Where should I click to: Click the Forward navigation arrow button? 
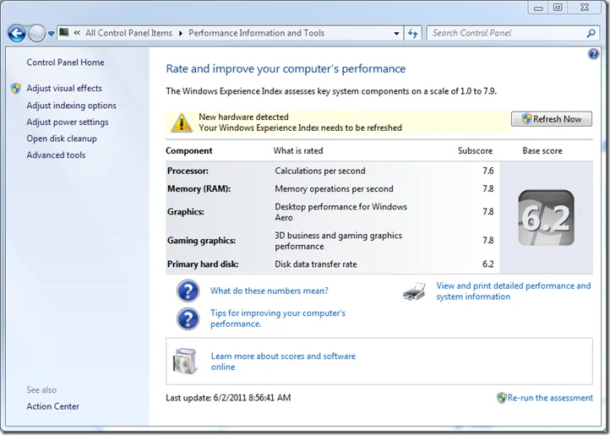click(x=37, y=34)
